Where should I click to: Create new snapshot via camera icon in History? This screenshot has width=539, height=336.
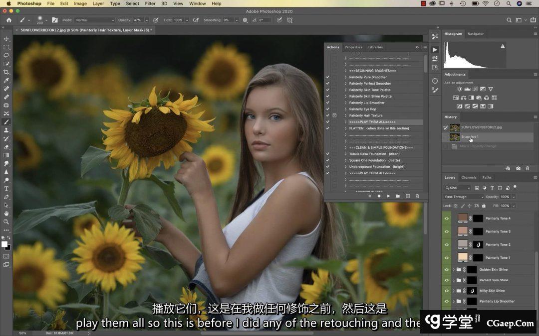[x=519, y=169]
